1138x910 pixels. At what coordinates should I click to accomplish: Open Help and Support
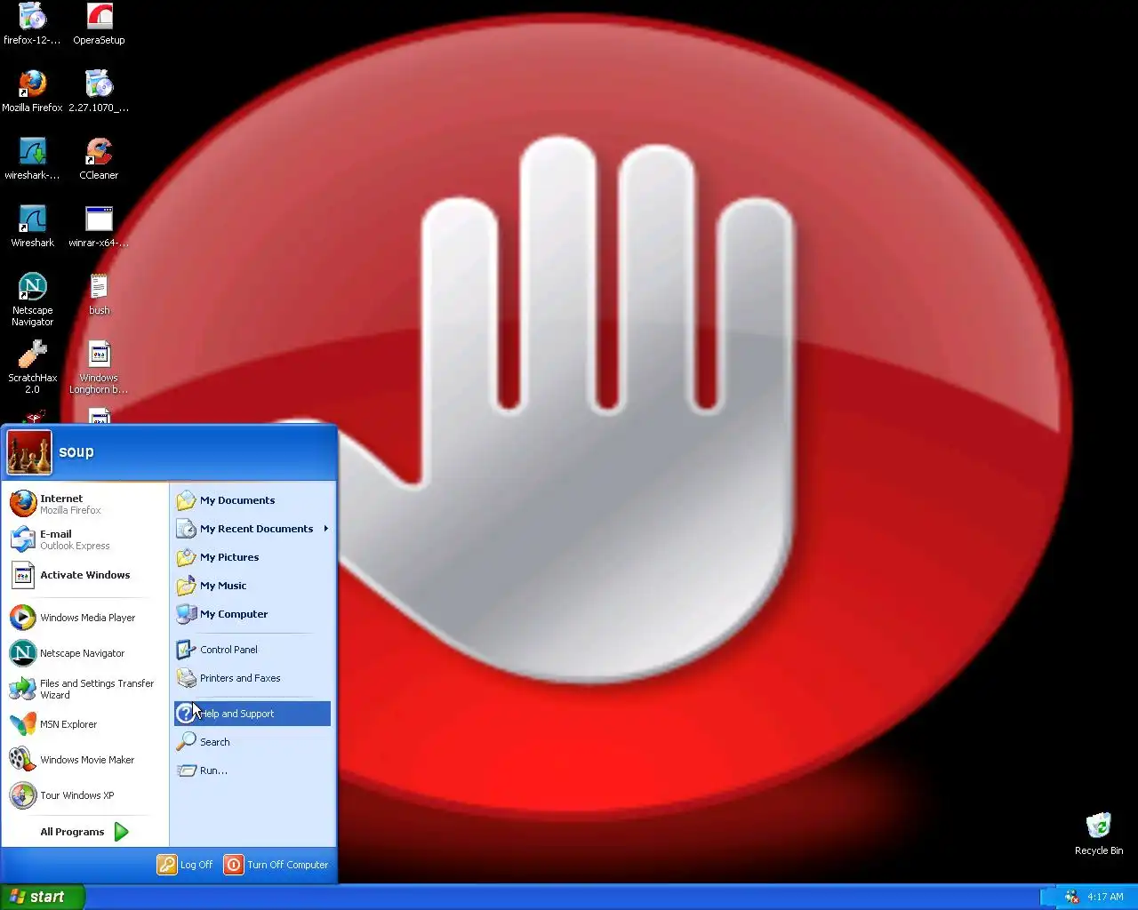pos(252,714)
